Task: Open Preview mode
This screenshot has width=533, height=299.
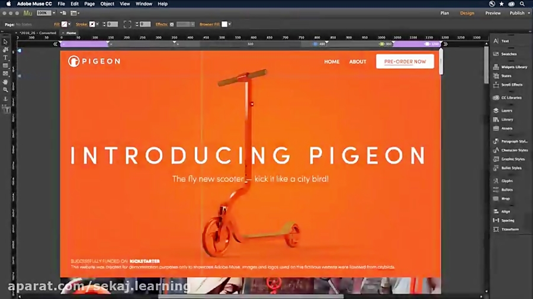Action: [x=493, y=13]
